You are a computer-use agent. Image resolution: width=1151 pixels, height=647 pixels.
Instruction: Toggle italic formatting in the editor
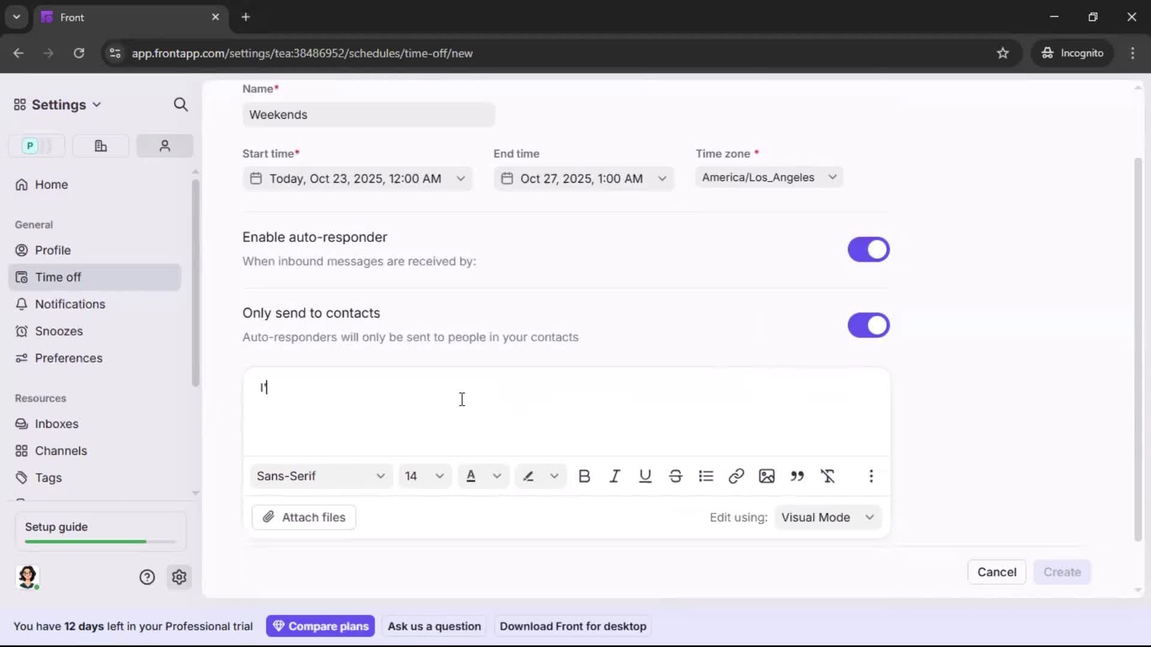[614, 476]
